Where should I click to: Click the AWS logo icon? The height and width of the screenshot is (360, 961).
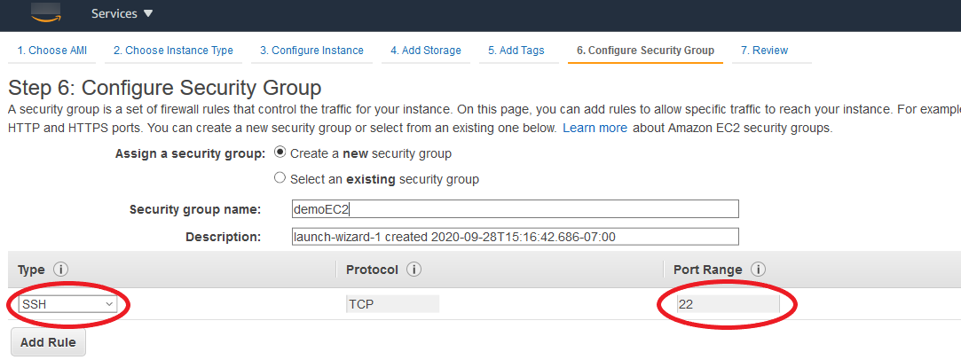coord(43,12)
